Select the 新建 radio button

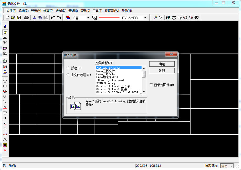click(x=68, y=68)
